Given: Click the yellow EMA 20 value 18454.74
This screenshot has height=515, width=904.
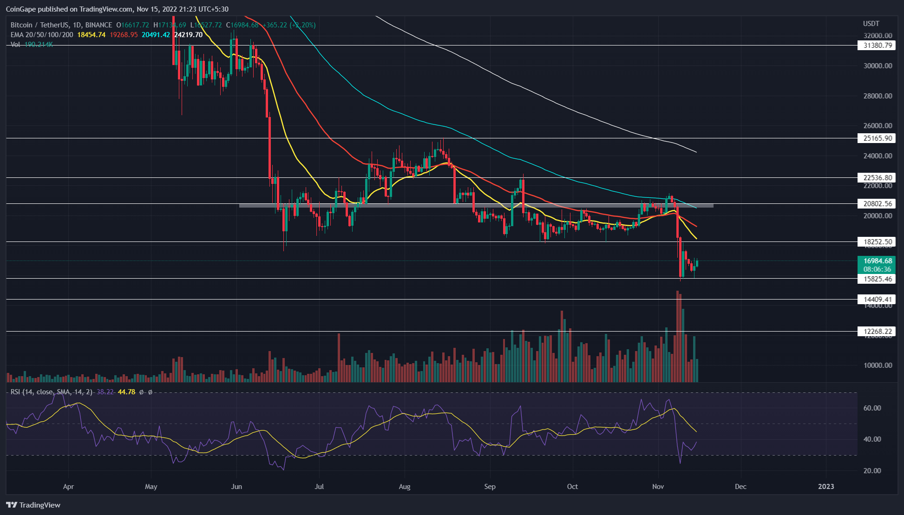Looking at the screenshot, I should click(92, 35).
